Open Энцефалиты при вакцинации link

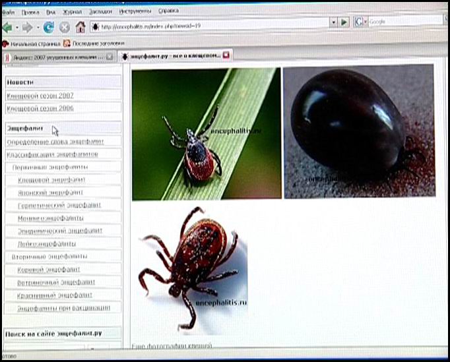(64, 308)
